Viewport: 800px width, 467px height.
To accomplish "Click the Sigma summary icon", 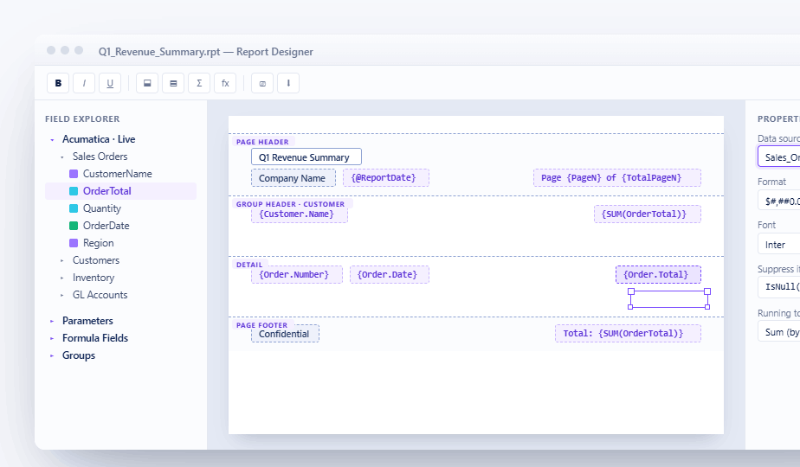I will pyautogui.click(x=199, y=83).
